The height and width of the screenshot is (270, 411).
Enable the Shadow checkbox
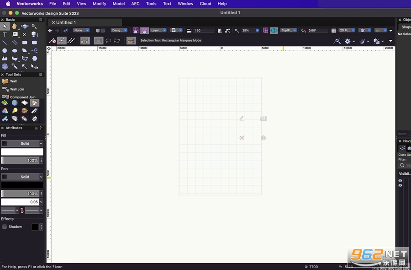[x=5, y=227]
